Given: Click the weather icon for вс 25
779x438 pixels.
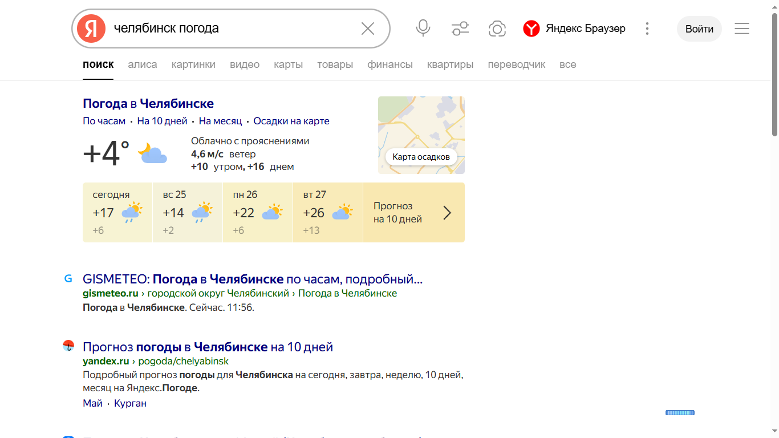Looking at the screenshot, I should click(x=202, y=212).
